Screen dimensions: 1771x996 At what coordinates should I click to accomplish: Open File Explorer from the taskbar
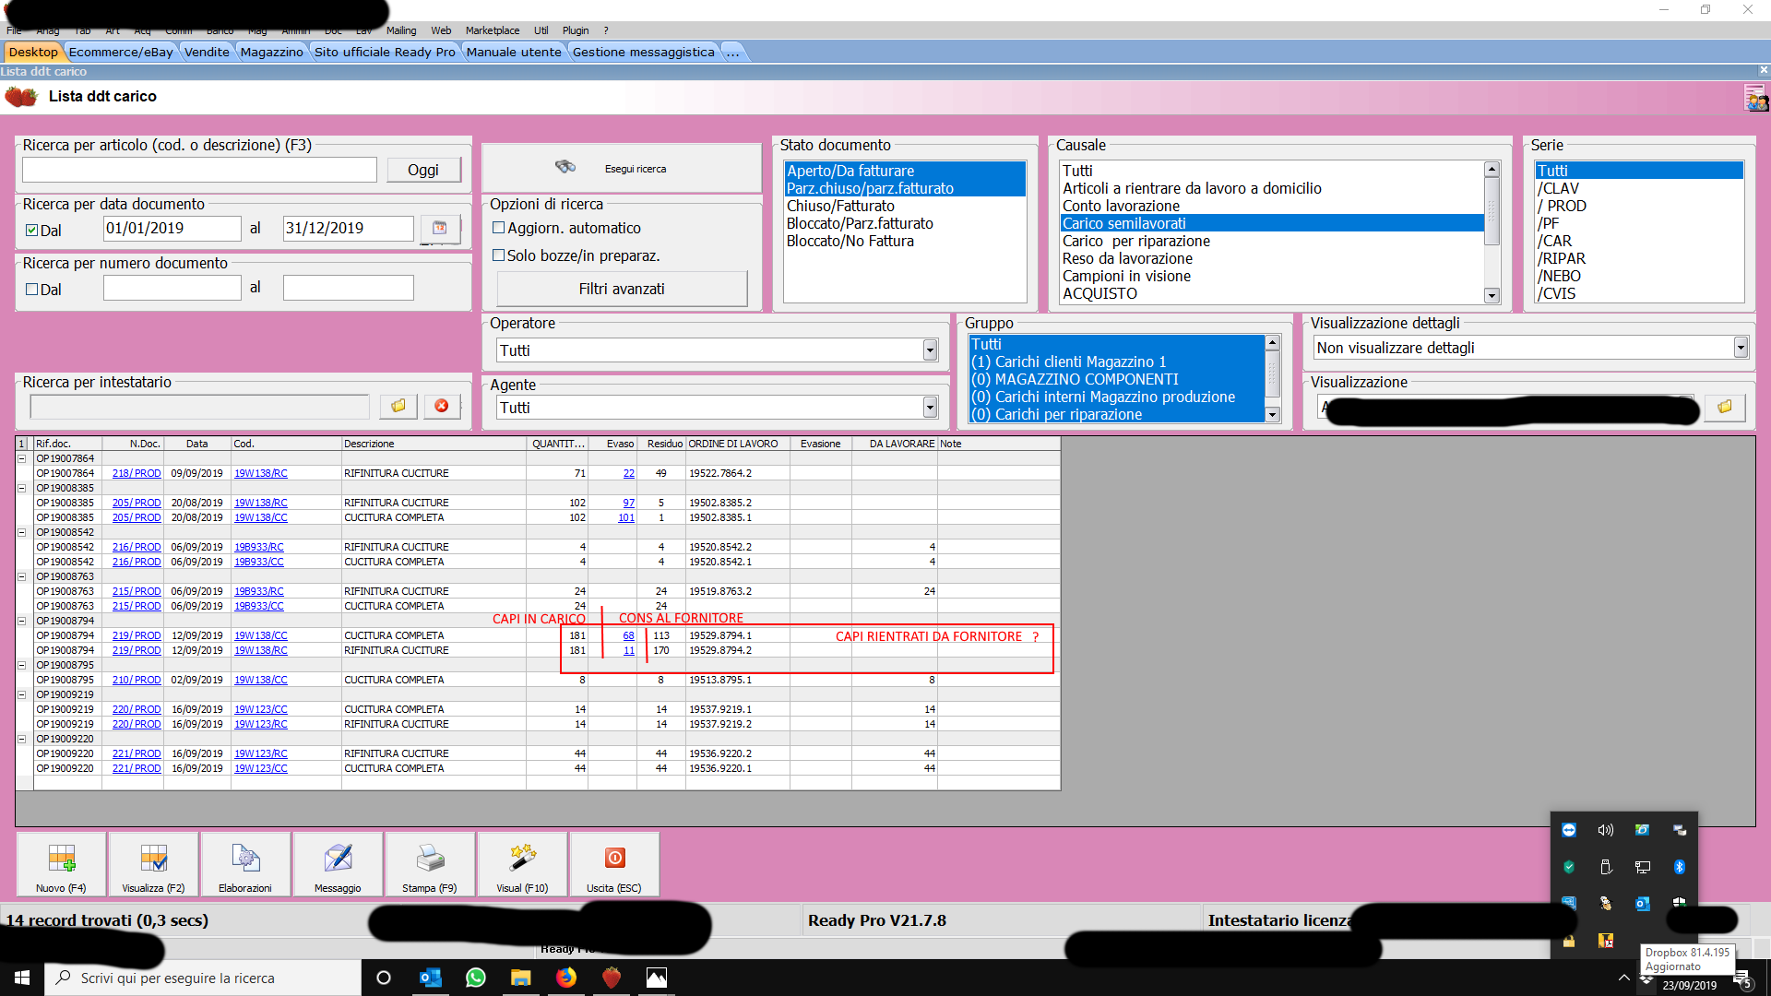tap(521, 978)
